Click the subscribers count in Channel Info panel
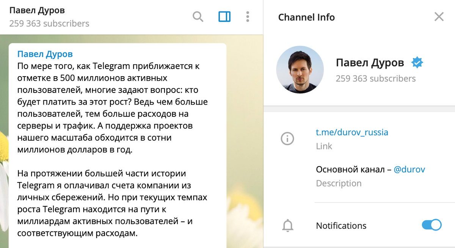The width and height of the screenshot is (455, 248). click(376, 78)
